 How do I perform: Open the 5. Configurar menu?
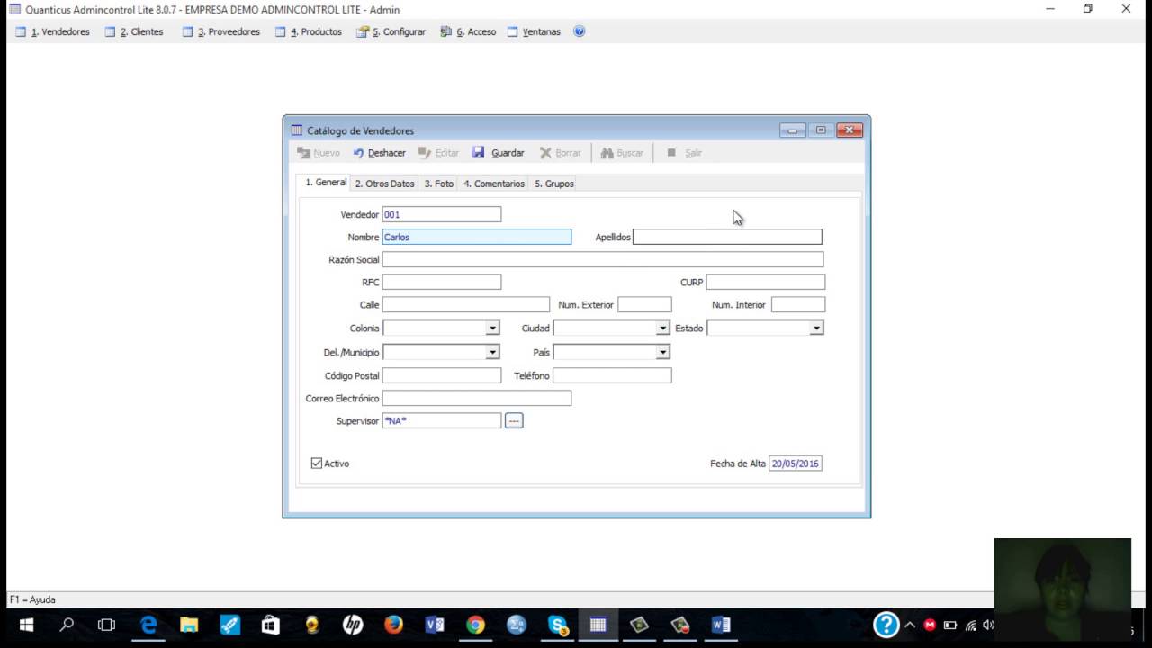(391, 31)
